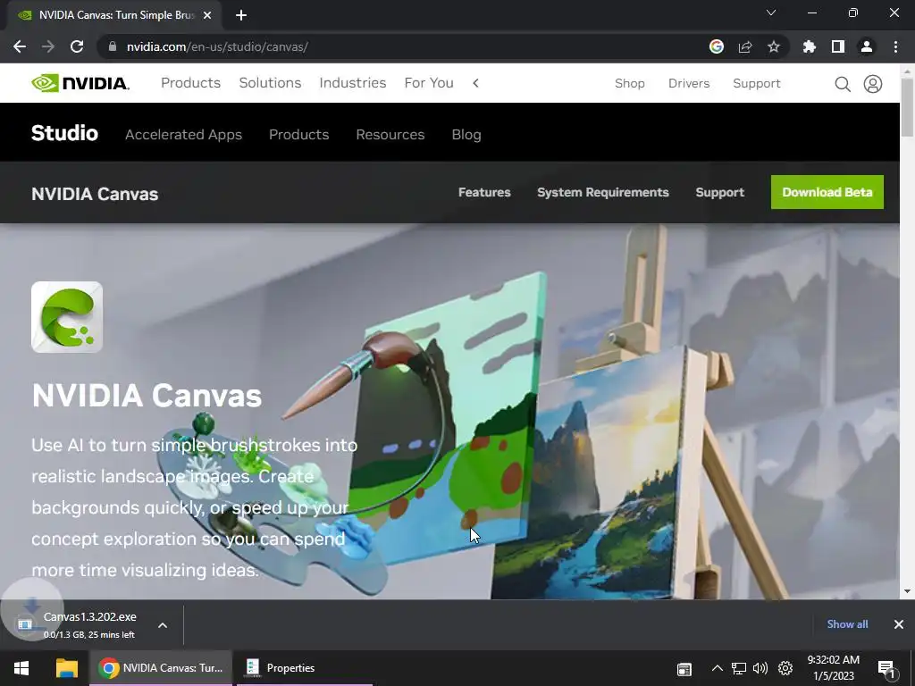Open the Products top menu
Image resolution: width=915 pixels, height=686 pixels.
point(191,83)
